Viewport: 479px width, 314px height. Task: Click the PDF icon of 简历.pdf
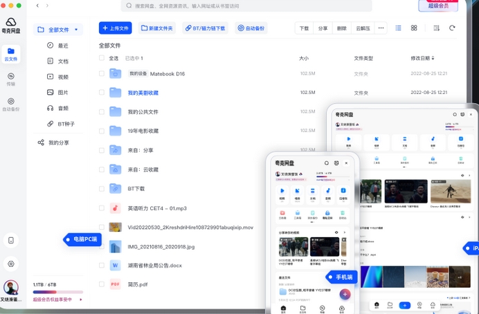click(116, 284)
